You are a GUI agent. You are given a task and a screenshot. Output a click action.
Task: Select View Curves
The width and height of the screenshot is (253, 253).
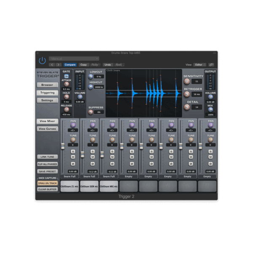tap(47, 129)
